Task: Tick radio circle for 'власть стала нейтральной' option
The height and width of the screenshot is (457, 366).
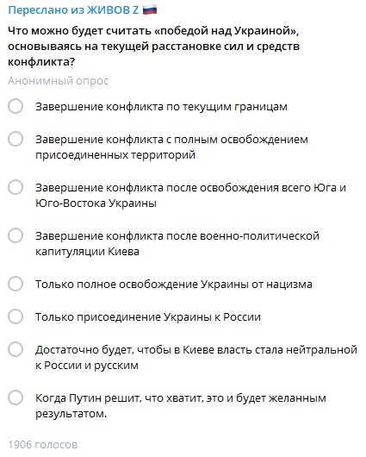Action: click(16, 349)
